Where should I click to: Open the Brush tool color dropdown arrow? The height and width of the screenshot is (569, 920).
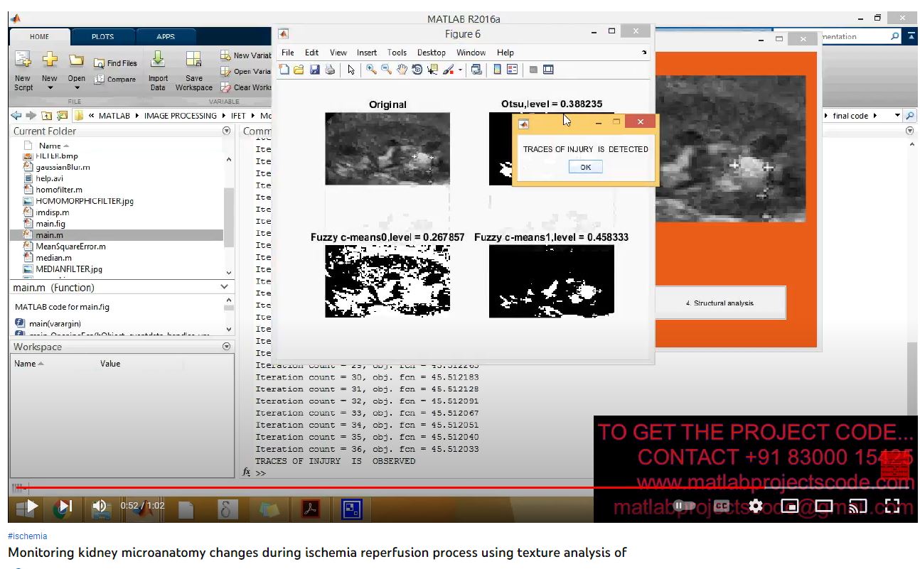(460, 70)
